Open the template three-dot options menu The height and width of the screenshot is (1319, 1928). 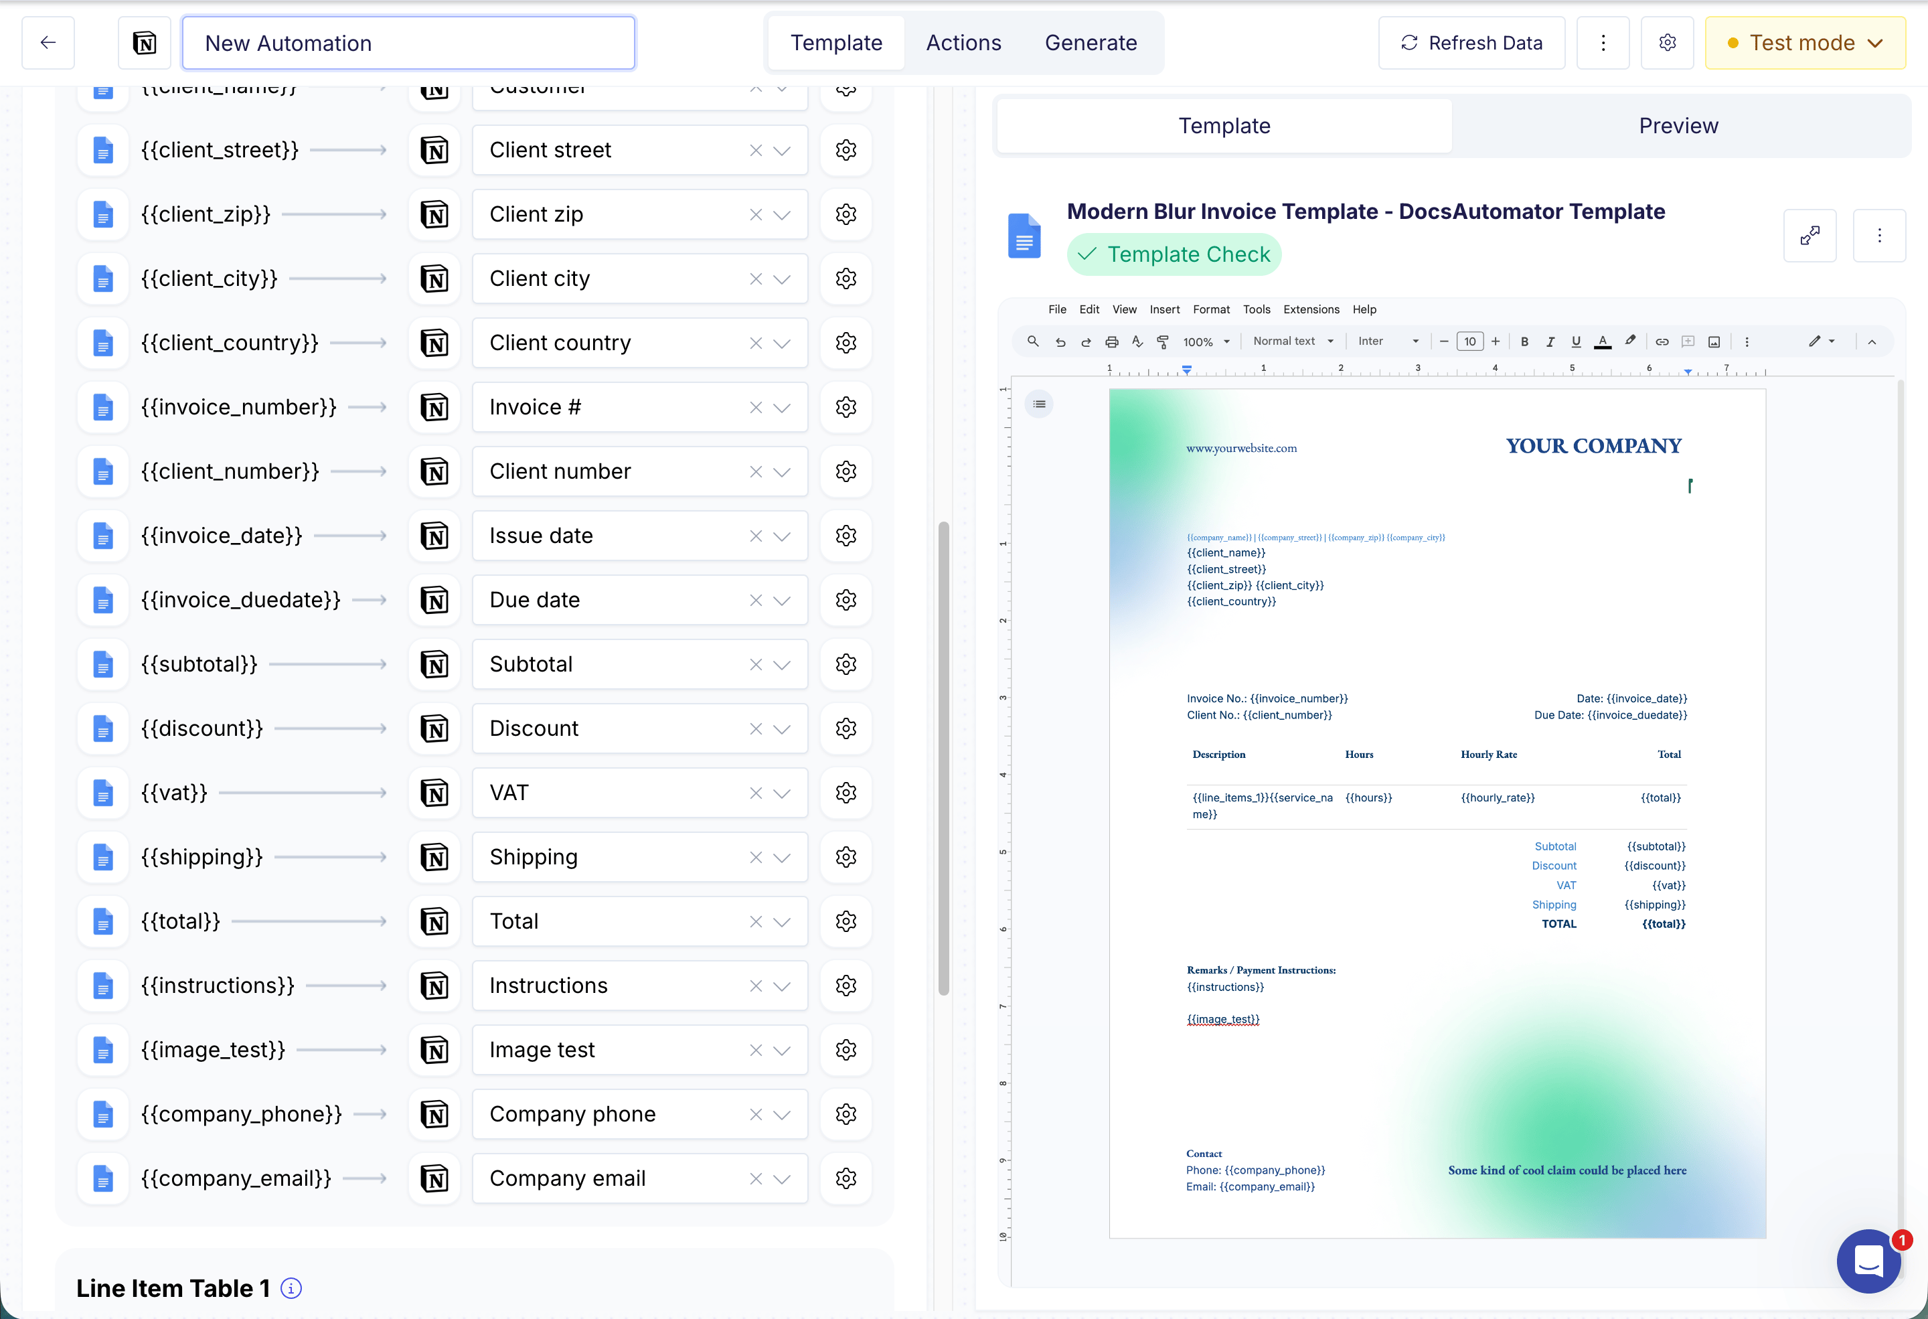pyautogui.click(x=1879, y=236)
